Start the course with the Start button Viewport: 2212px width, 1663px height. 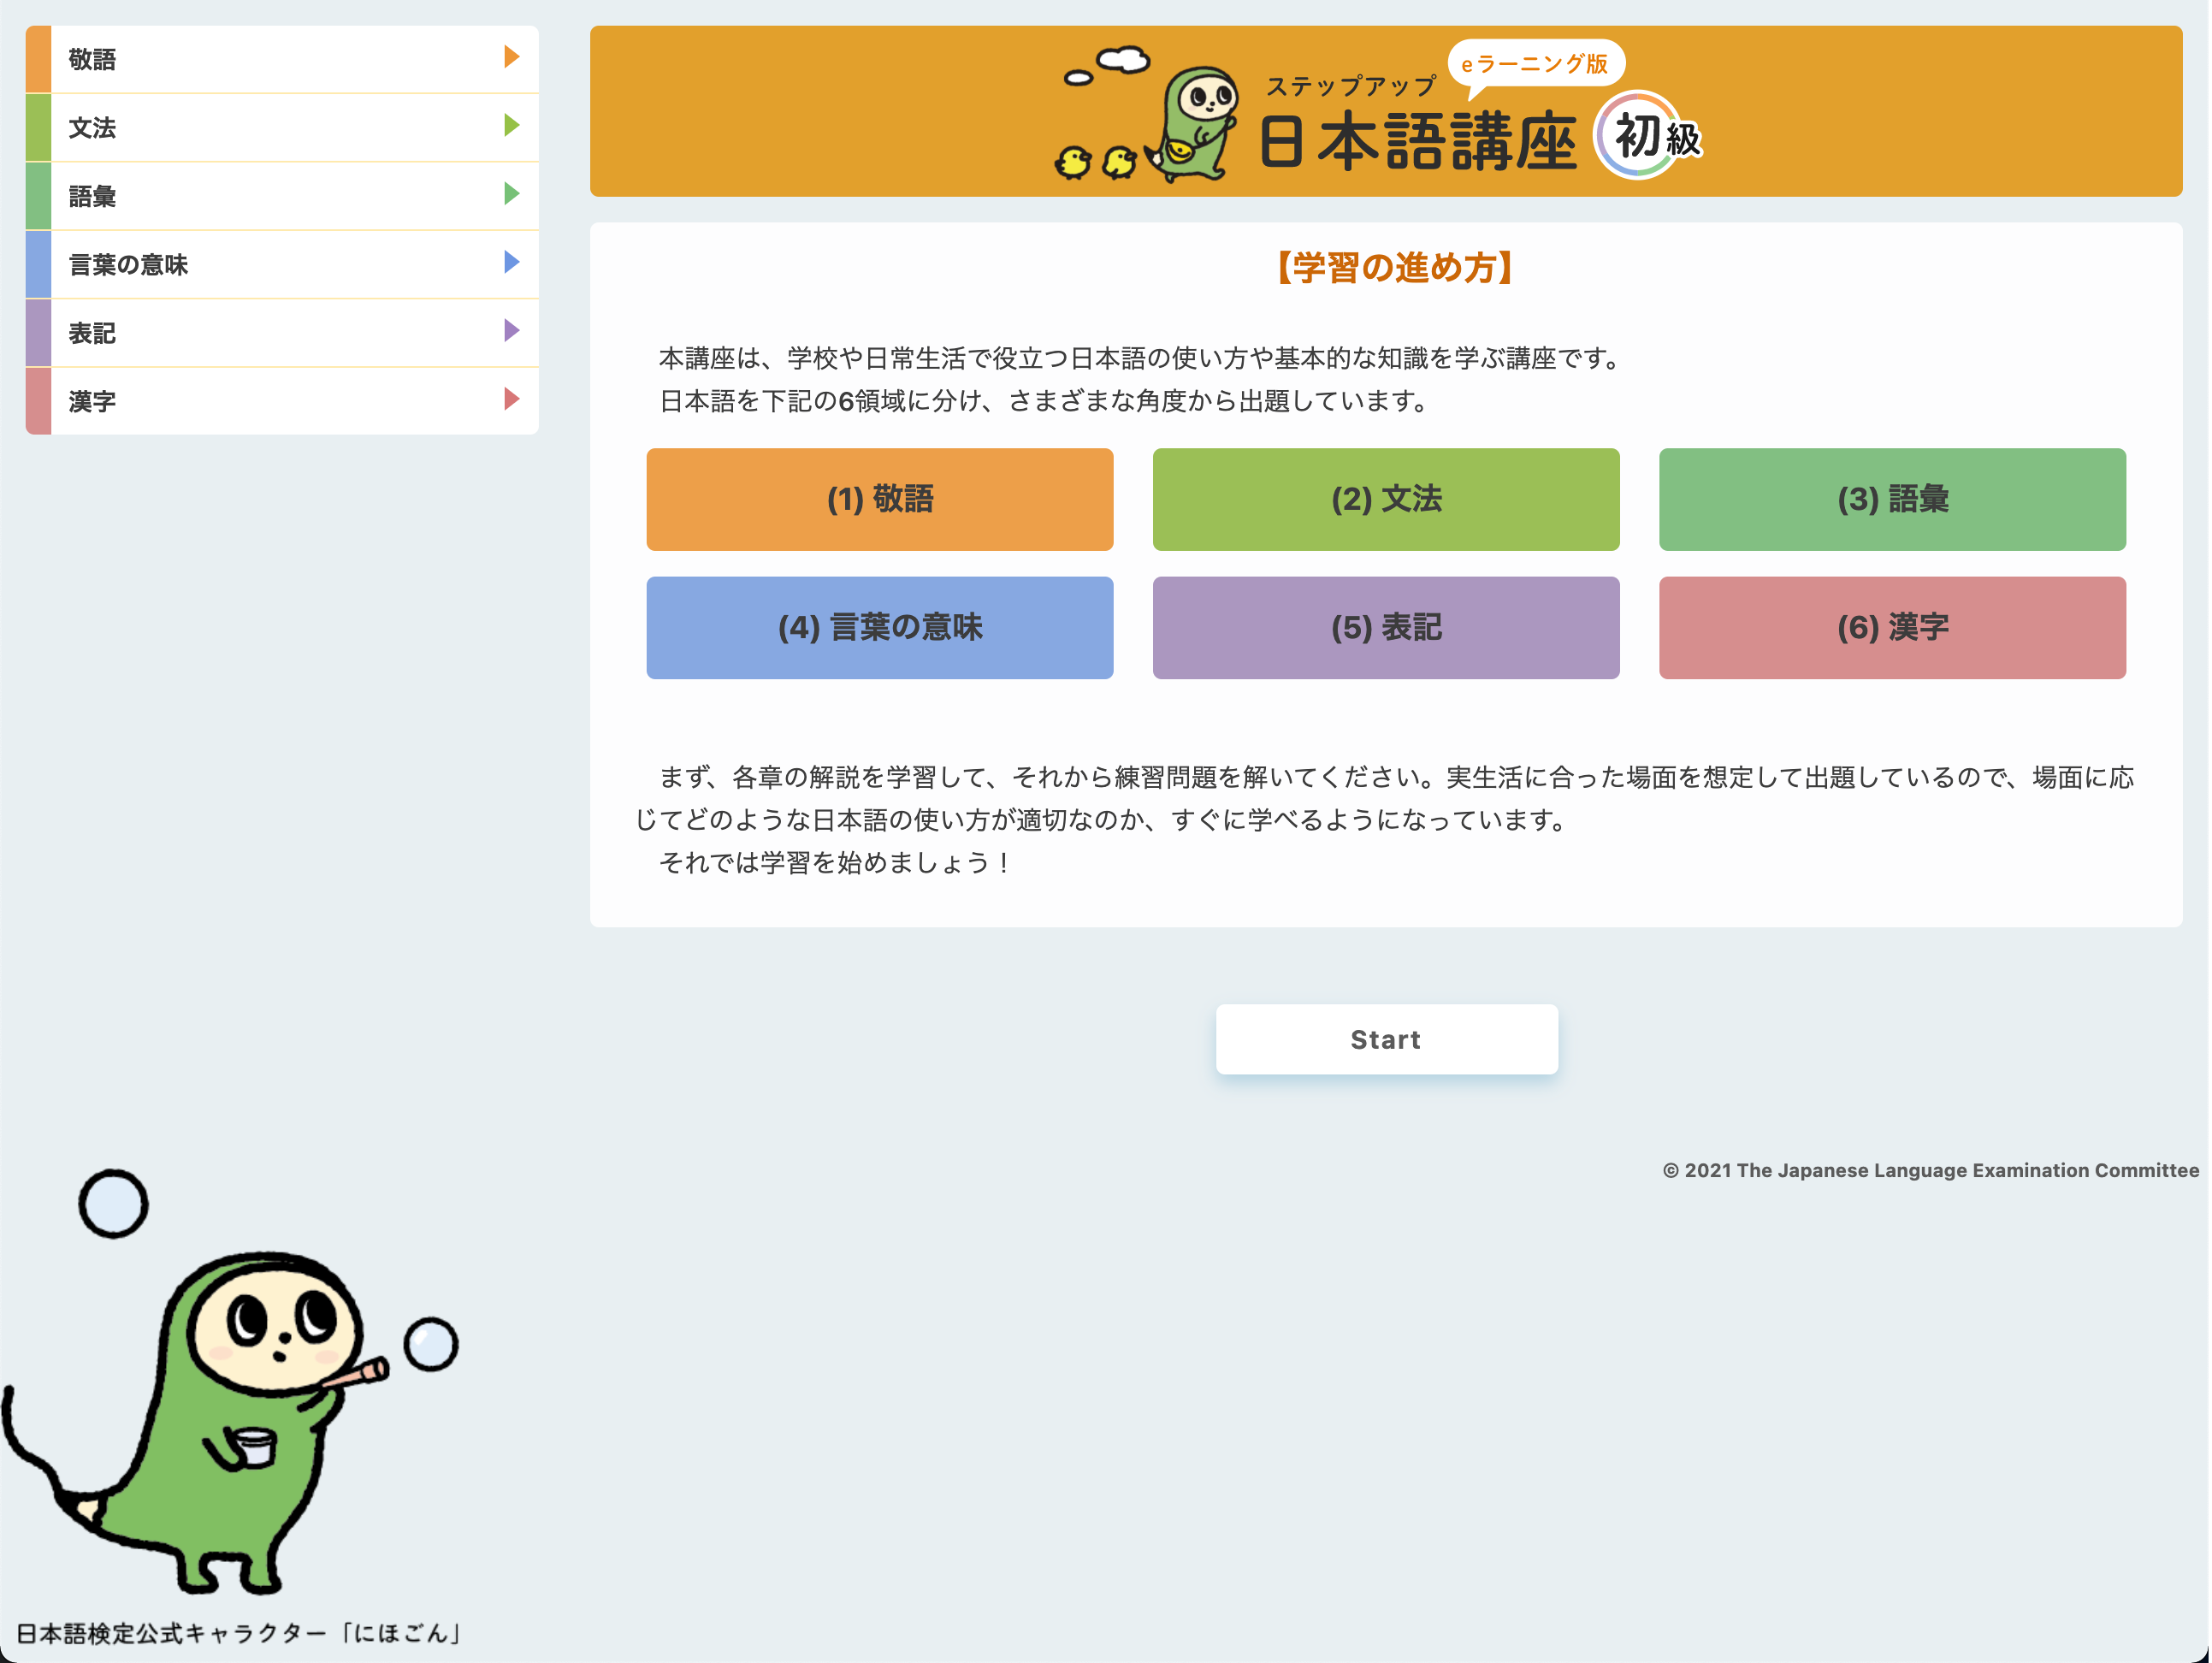tap(1386, 1039)
